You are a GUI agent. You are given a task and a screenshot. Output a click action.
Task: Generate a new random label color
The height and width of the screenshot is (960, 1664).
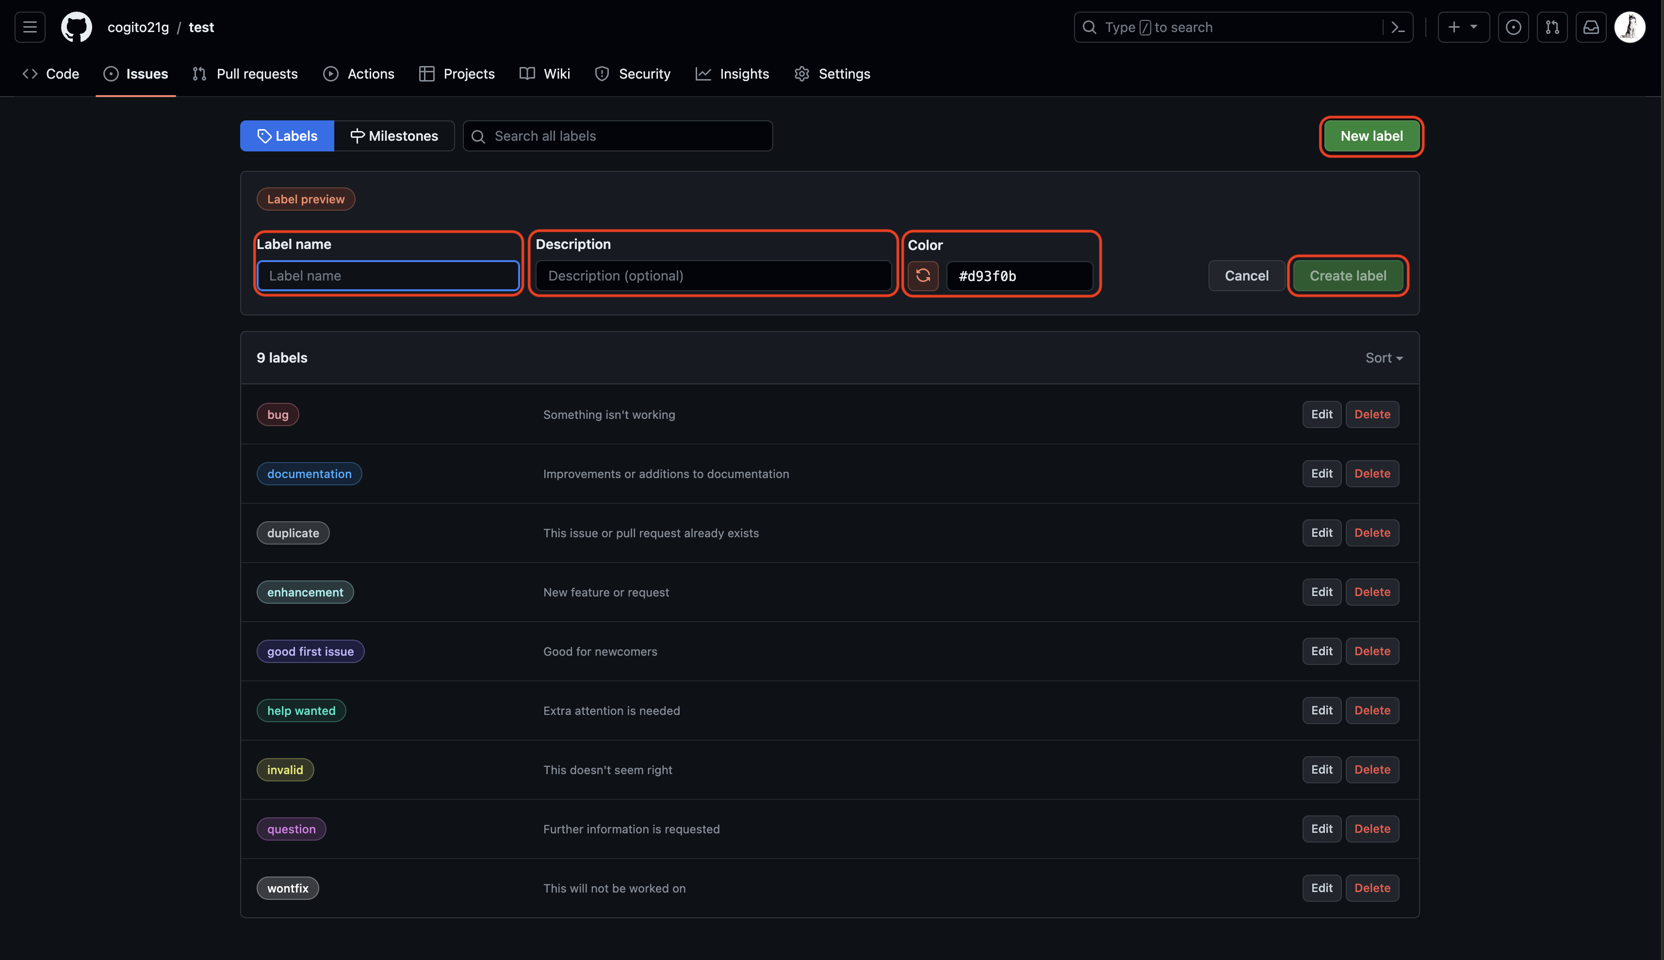(923, 276)
